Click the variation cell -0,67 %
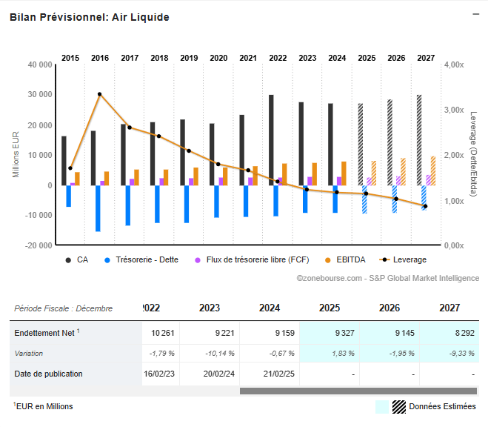488x427 pixels. coord(281,354)
